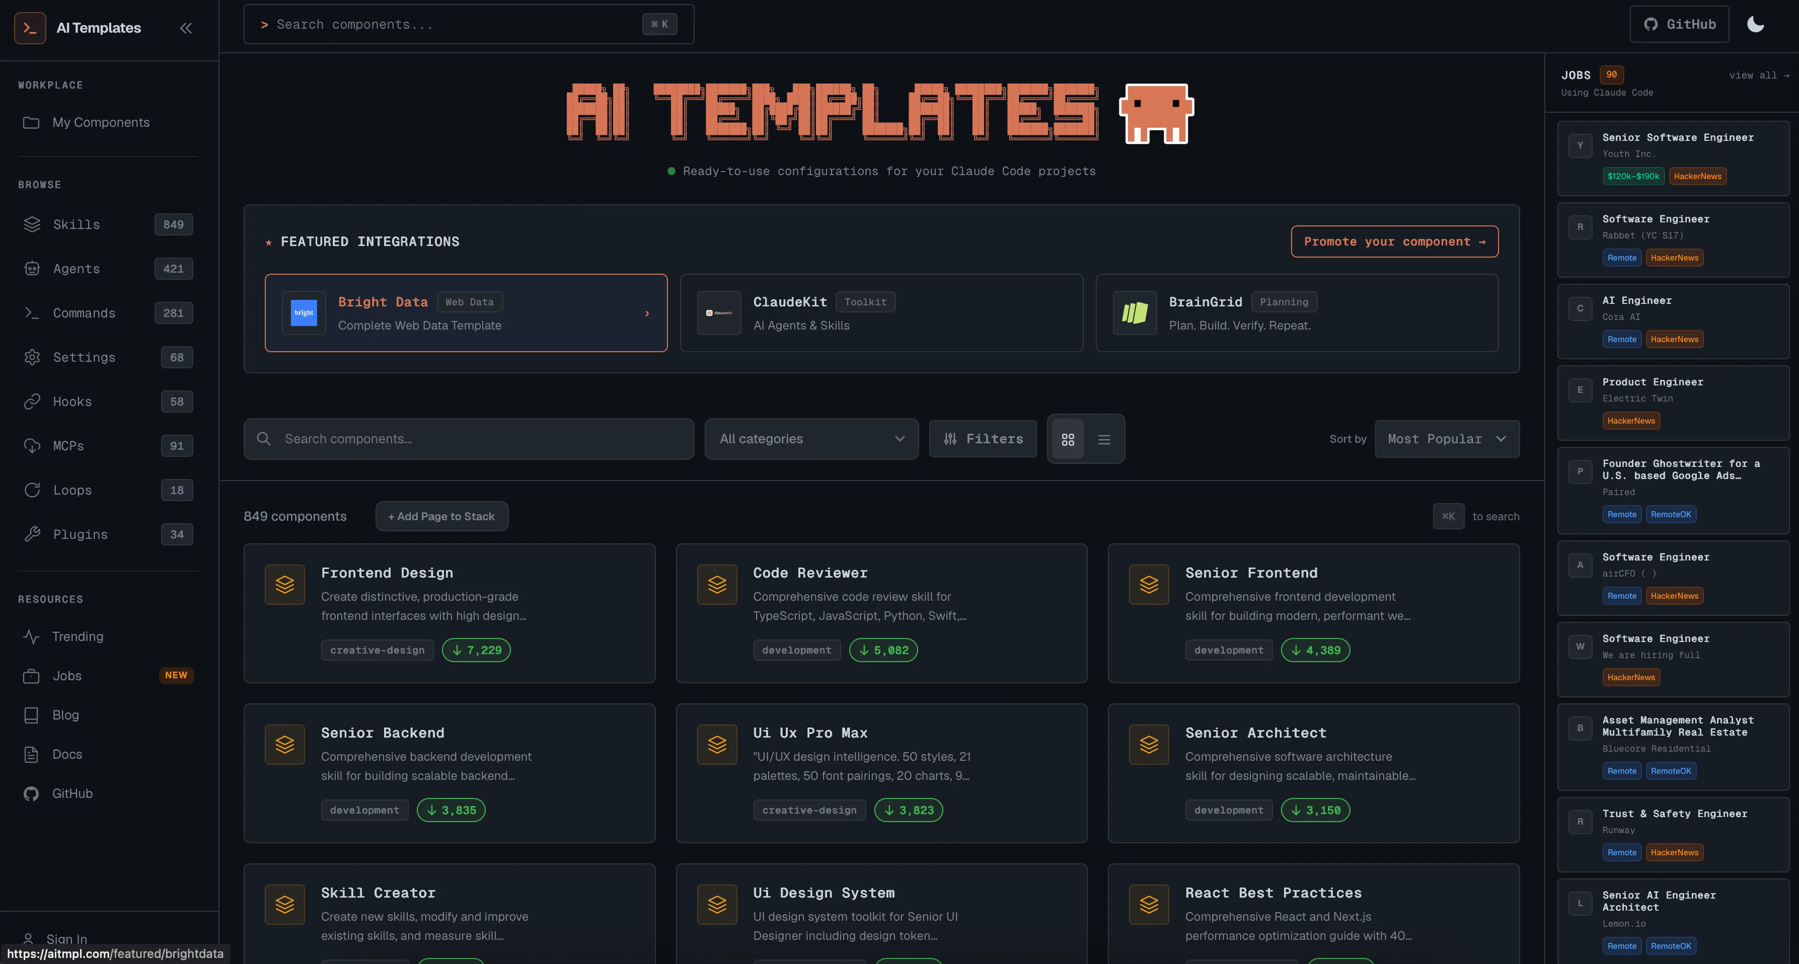Click the JOBS count badge showing 90
Image resolution: width=1799 pixels, height=964 pixels.
click(x=1611, y=74)
